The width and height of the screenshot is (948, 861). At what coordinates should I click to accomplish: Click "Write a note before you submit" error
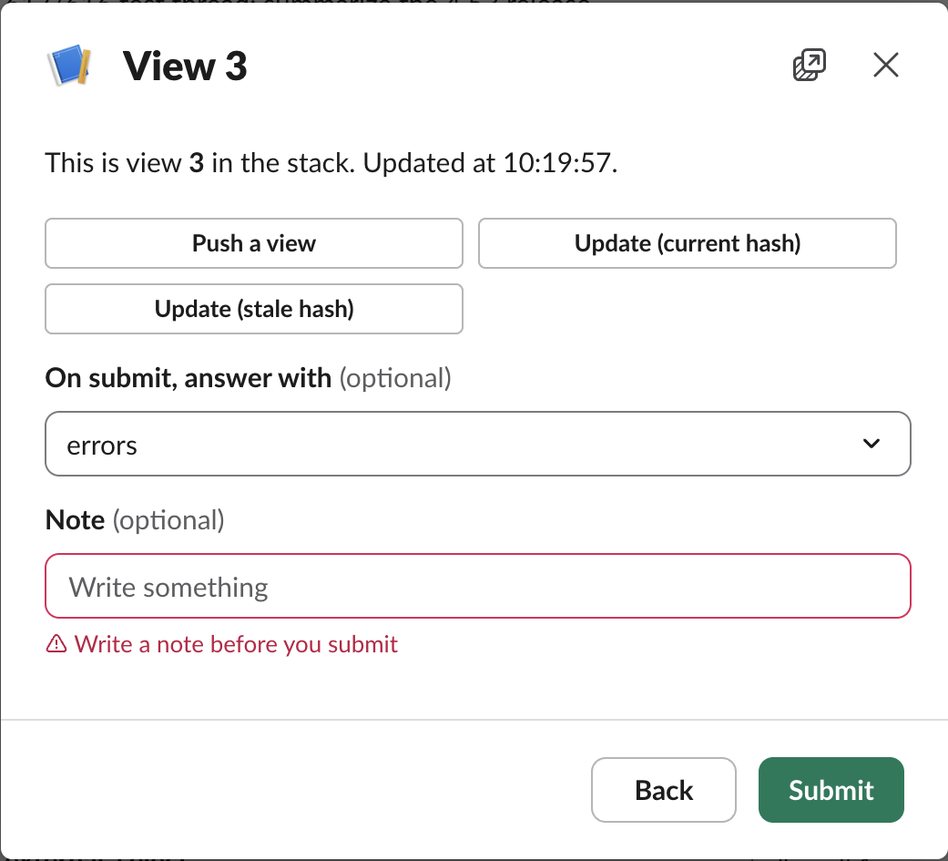[236, 644]
